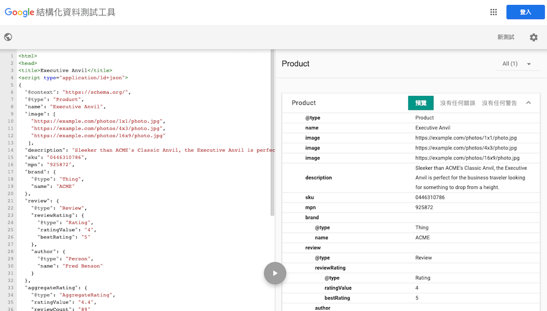This screenshot has height=311, width=547.
Task: Click the "Fred Benson" author name in code
Action: (83, 266)
